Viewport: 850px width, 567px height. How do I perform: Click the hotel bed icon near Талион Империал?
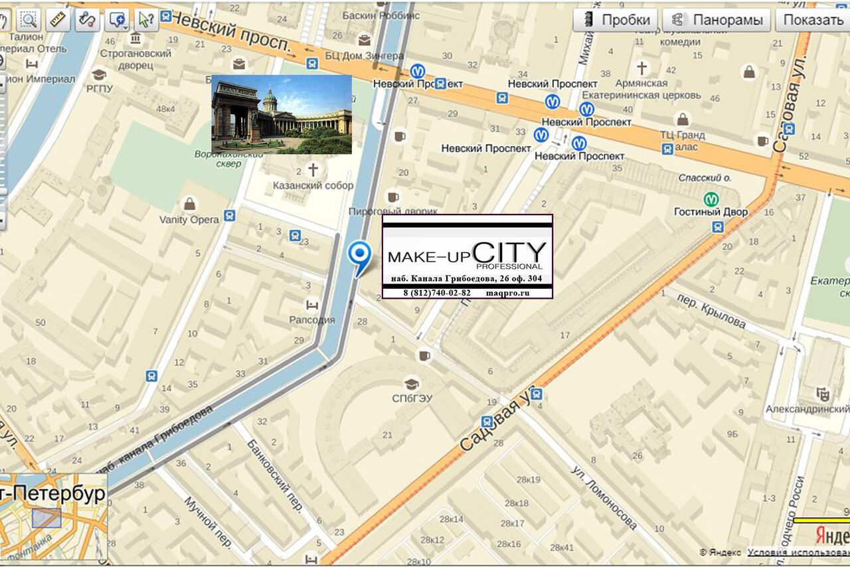[32, 64]
